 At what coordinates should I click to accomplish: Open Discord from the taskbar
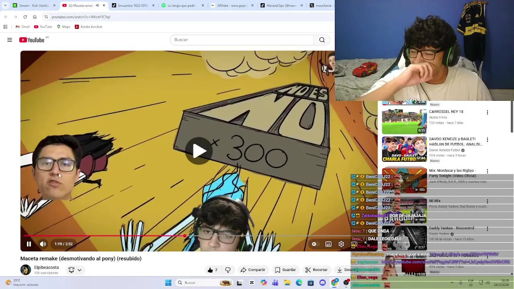click(x=322, y=283)
